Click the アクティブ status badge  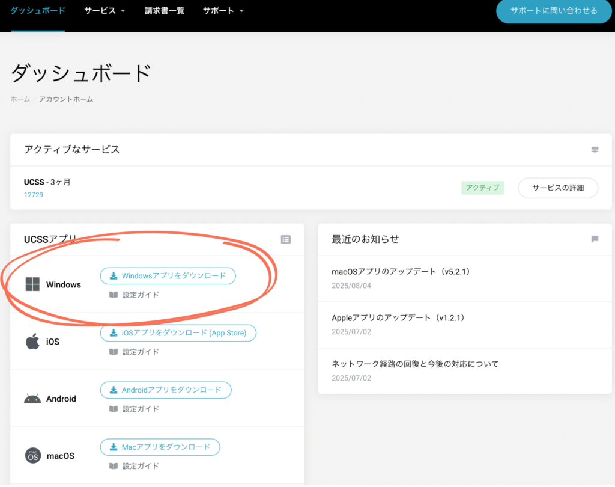482,188
